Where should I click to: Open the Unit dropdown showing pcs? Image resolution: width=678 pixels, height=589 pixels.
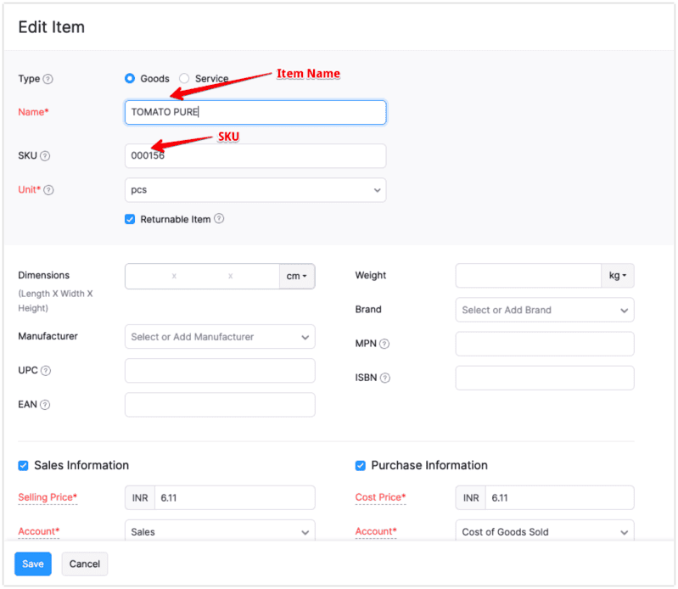(255, 190)
